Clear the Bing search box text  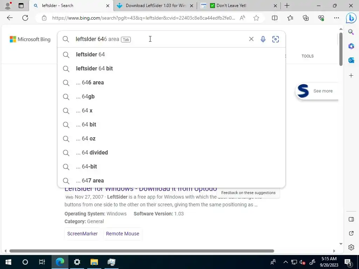[x=251, y=39]
